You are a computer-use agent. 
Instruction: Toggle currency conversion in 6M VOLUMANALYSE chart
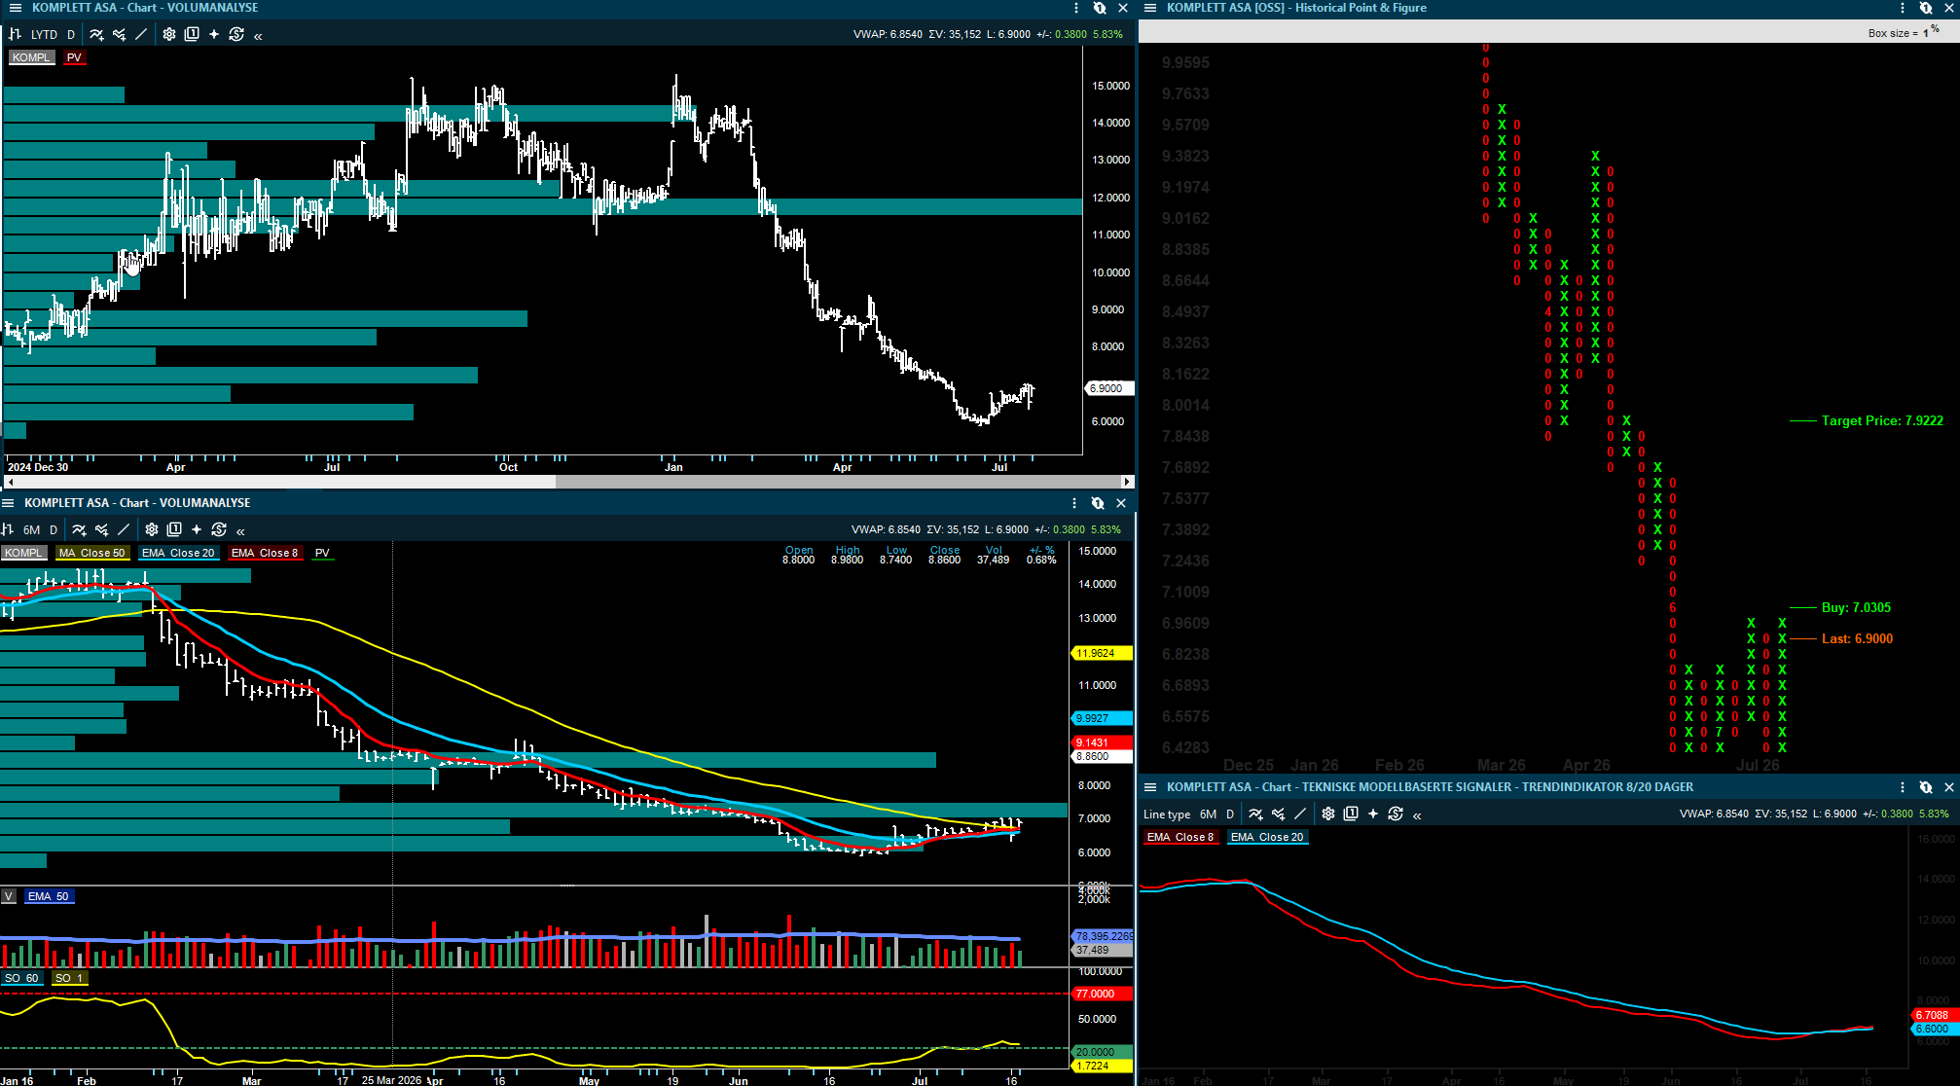point(219,529)
